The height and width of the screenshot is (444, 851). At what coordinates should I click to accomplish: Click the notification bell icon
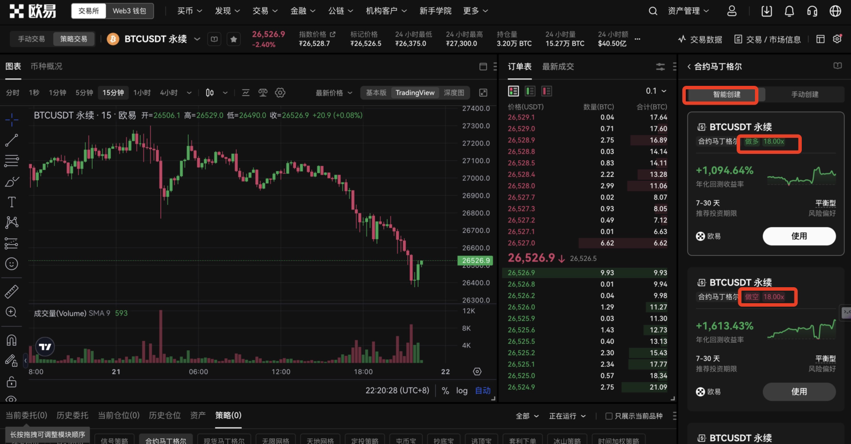pos(789,11)
